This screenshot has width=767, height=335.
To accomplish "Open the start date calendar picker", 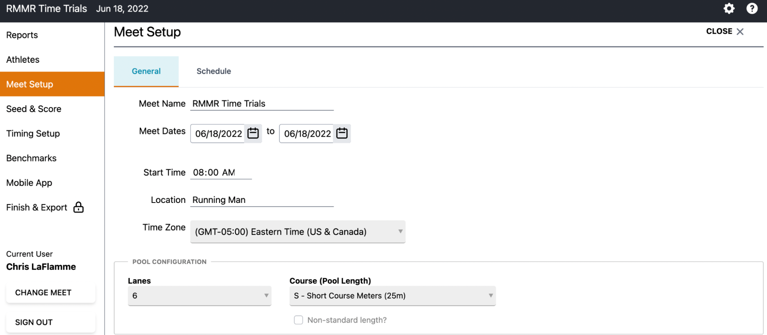I will 253,133.
